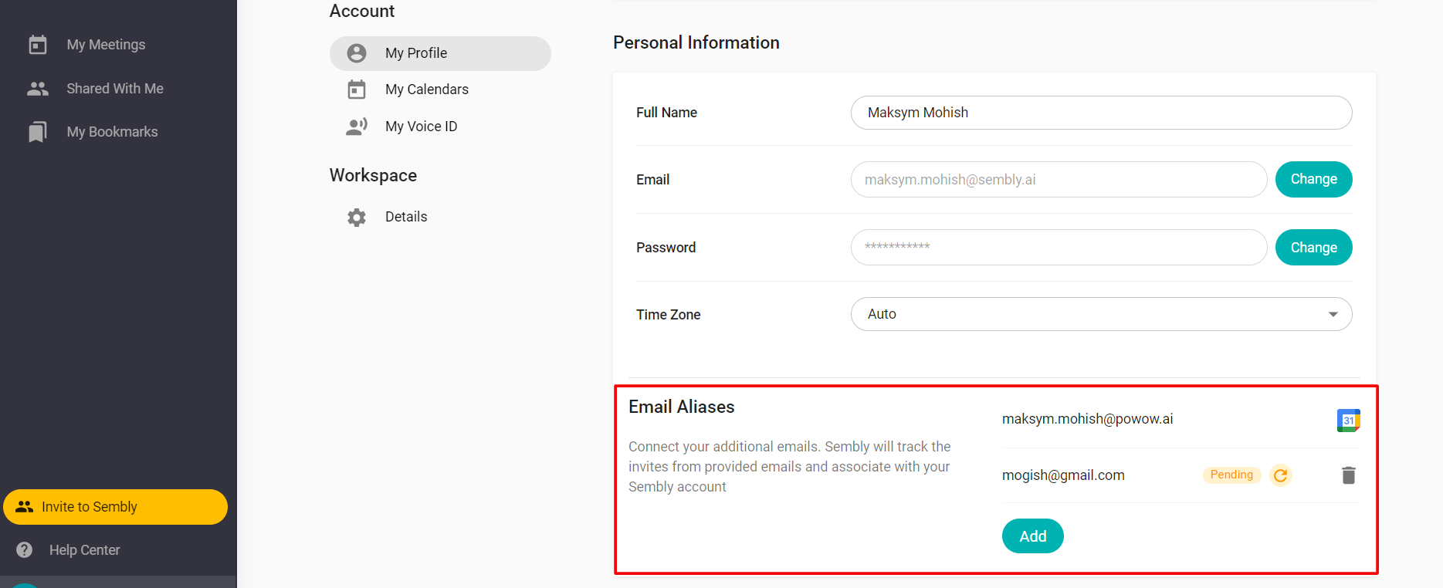
Task: Click the Invite to Sembly button
Action: pyautogui.click(x=115, y=507)
